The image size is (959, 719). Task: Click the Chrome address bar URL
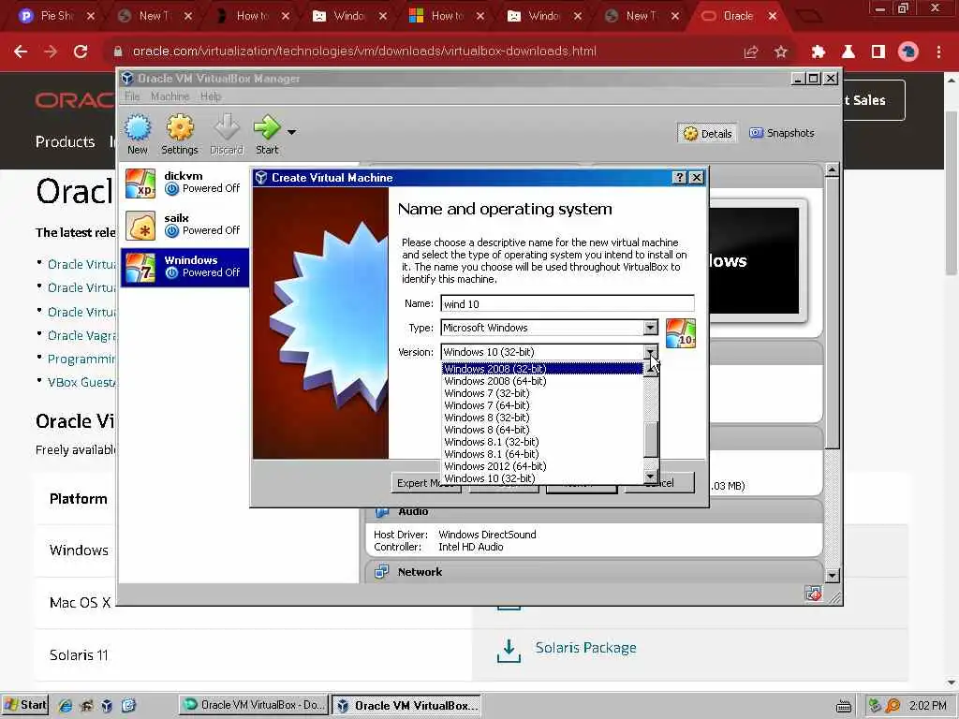(x=364, y=51)
